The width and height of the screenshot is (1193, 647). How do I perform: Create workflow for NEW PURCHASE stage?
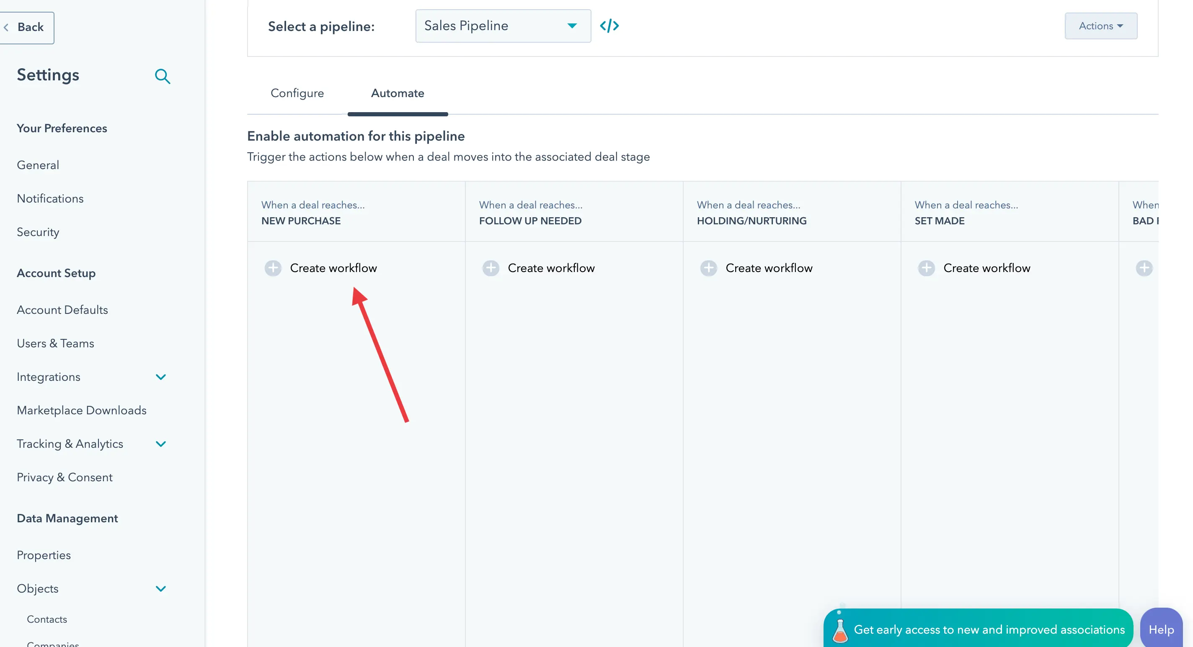coord(333,268)
